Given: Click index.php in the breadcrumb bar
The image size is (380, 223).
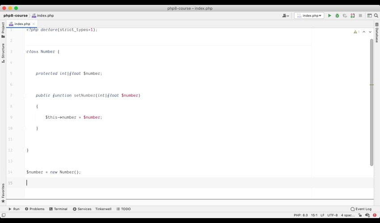Looking at the screenshot, I should tap(43, 16).
